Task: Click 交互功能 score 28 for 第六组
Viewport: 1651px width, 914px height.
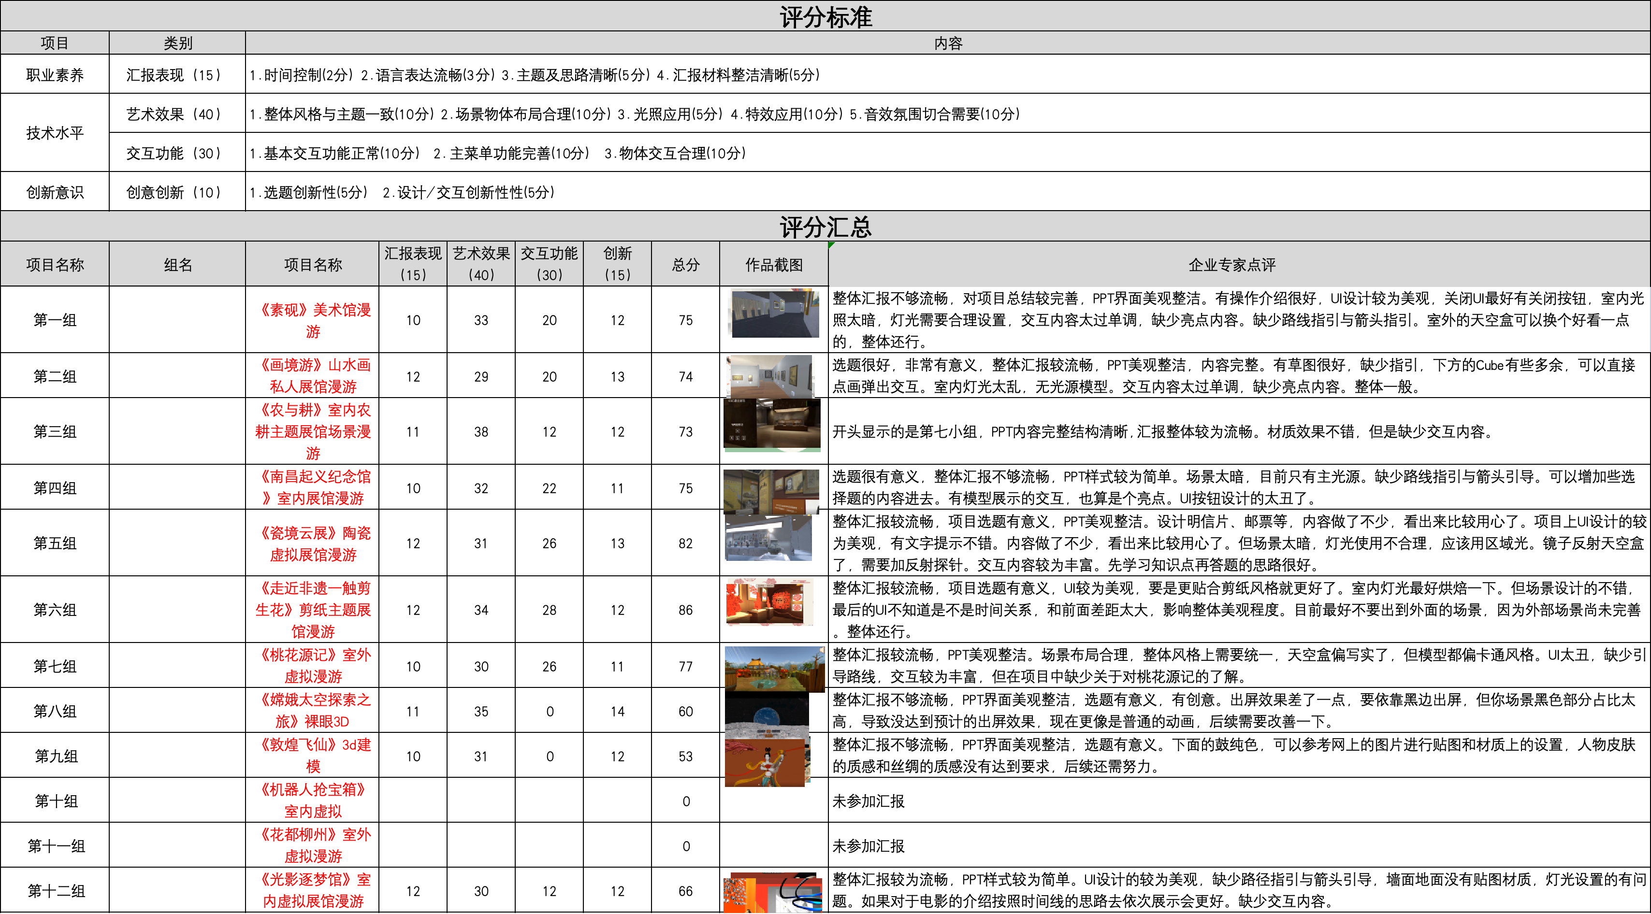Action: [549, 609]
